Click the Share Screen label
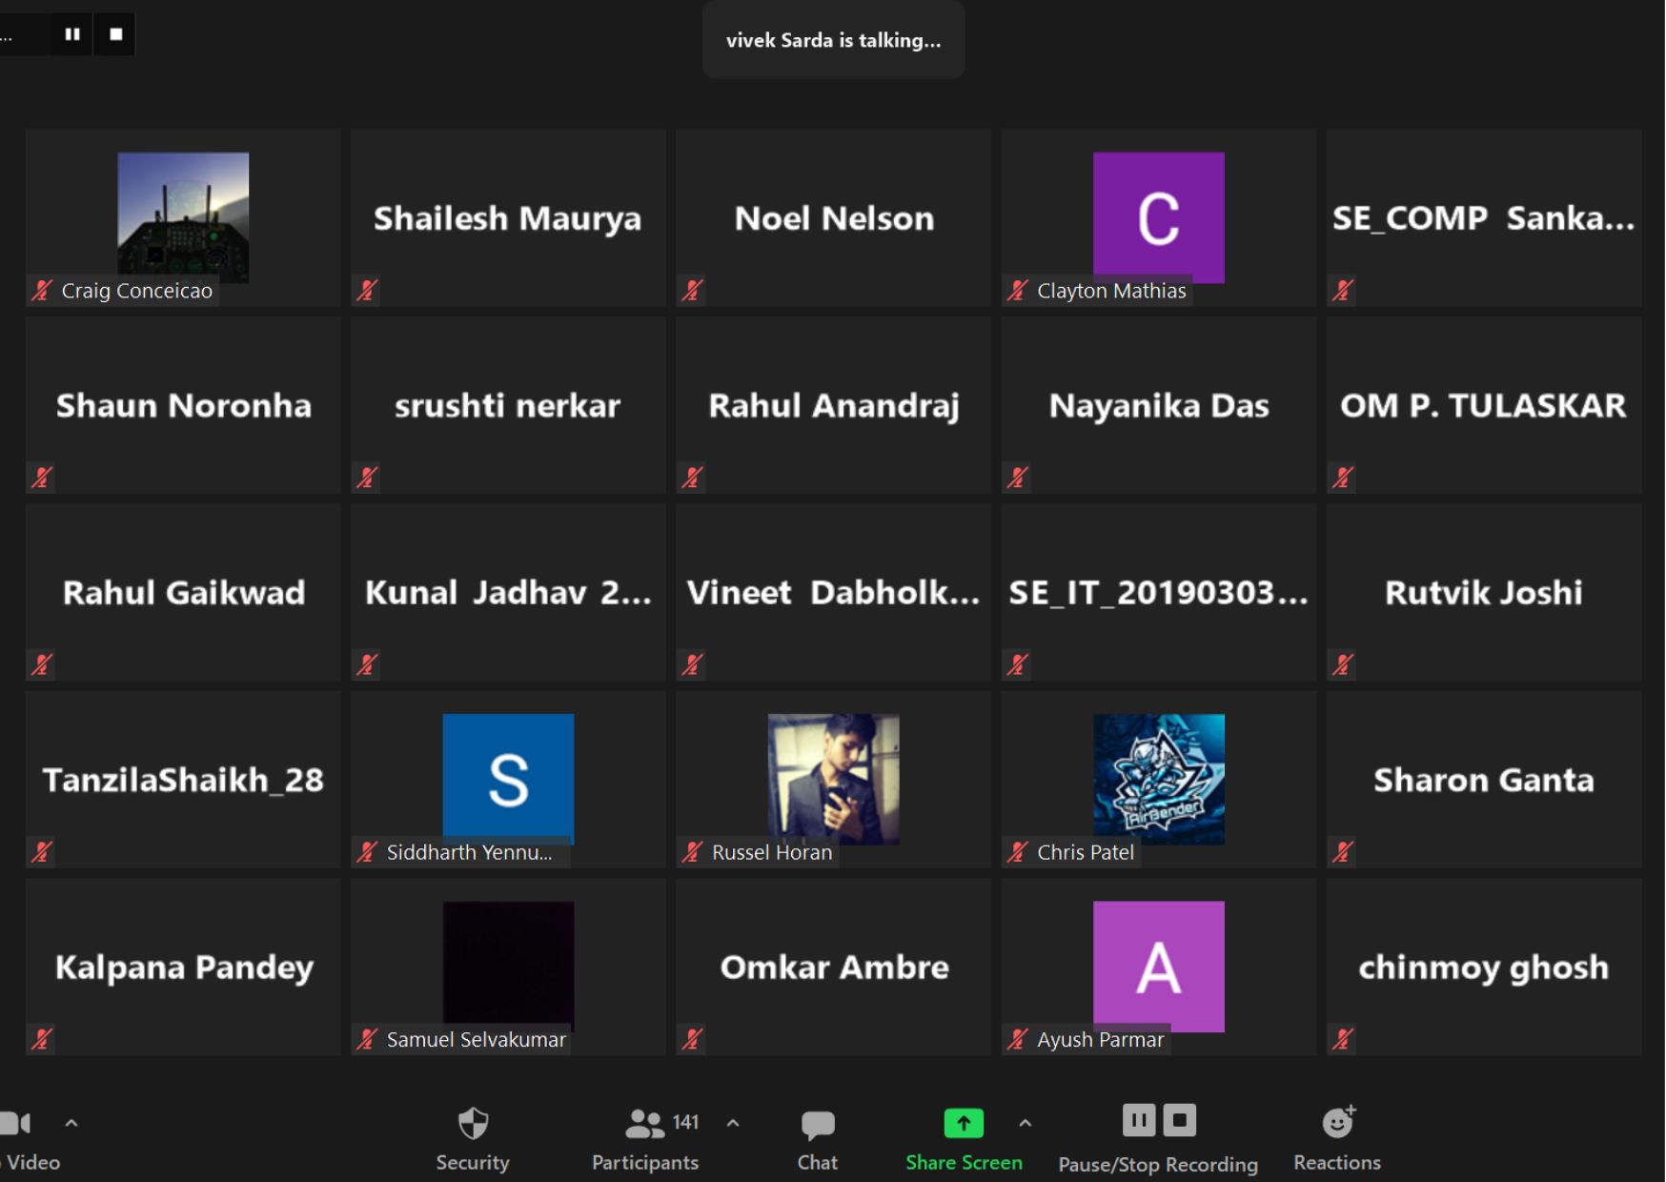1666x1182 pixels. point(964,1163)
